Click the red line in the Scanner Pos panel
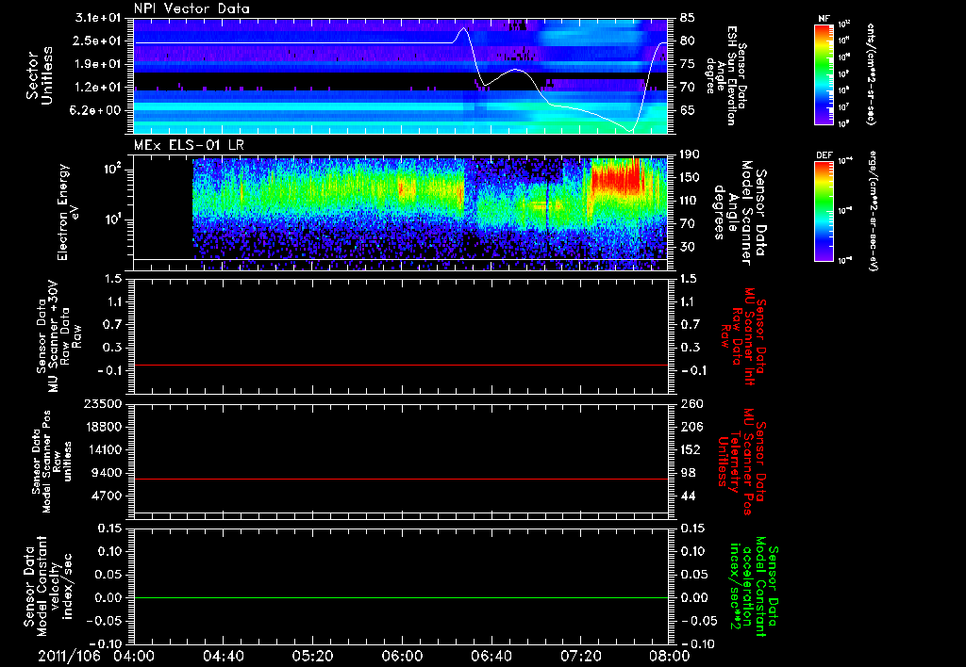Viewport: 966px width, 667px height. pos(400,479)
